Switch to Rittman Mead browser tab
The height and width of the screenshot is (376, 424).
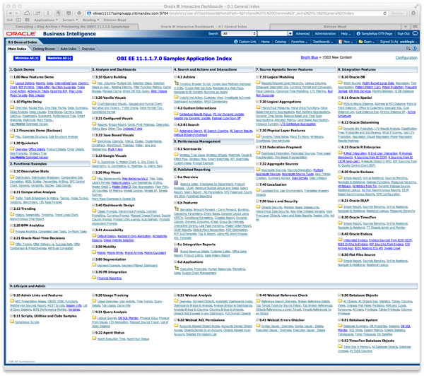pos(335,27)
